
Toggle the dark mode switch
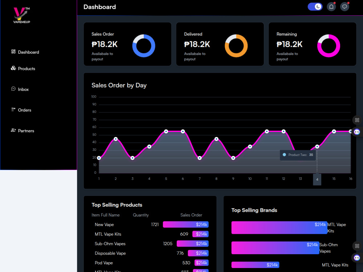(x=315, y=7)
